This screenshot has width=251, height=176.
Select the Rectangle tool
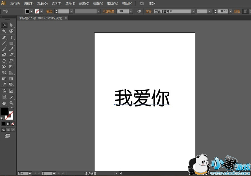pyautogui.click(x=11, y=43)
